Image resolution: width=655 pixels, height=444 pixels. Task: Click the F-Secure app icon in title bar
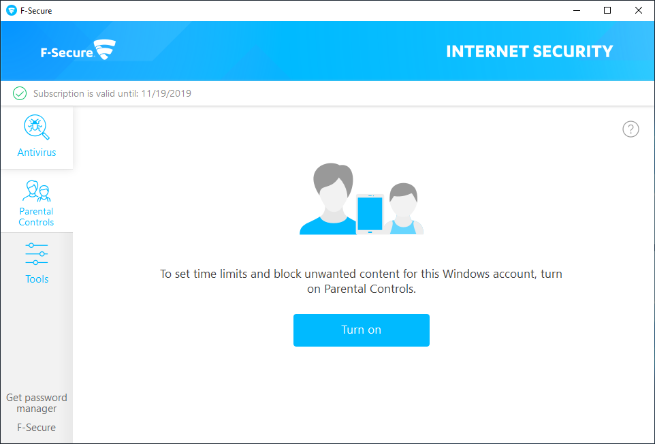click(11, 10)
